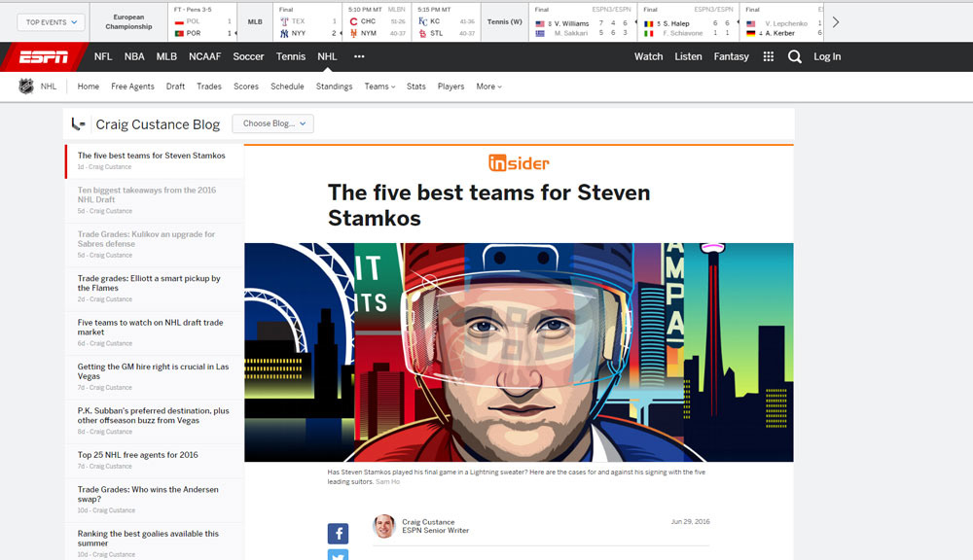Open the Fantasy link
The height and width of the screenshot is (560, 973).
tap(731, 56)
